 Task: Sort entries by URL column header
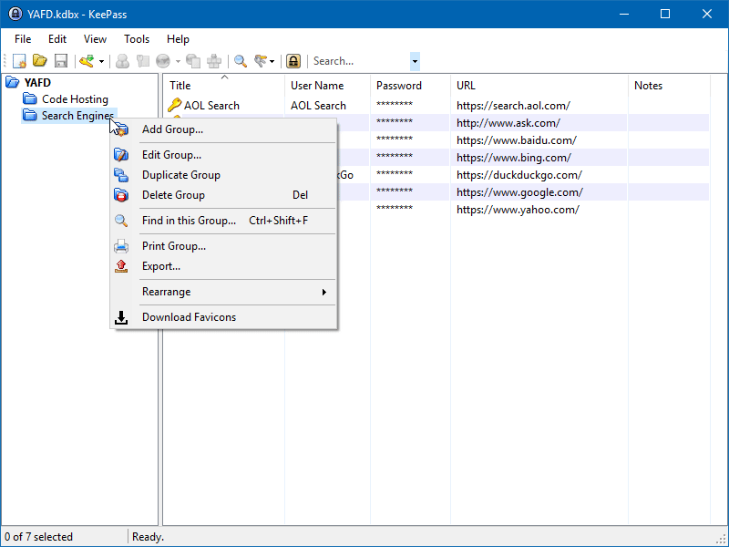[539, 85]
